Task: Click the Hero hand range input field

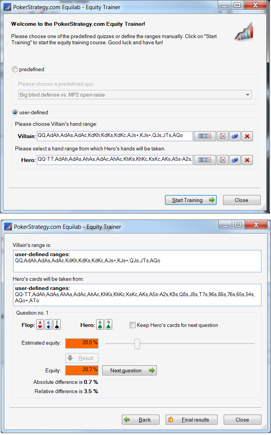Action: [x=115, y=160]
